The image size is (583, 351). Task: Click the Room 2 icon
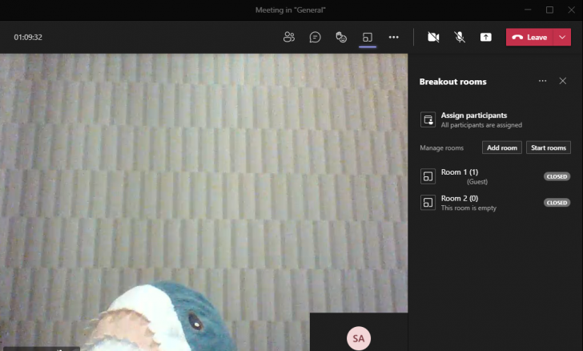[x=428, y=203]
